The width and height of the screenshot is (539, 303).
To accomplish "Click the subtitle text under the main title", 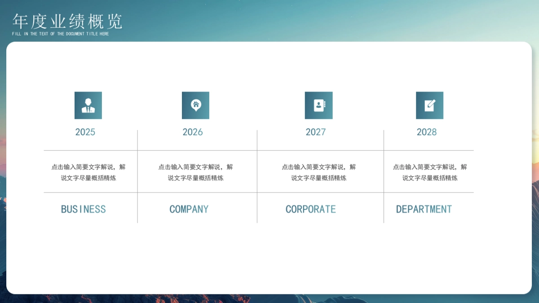I will pos(60,33).
